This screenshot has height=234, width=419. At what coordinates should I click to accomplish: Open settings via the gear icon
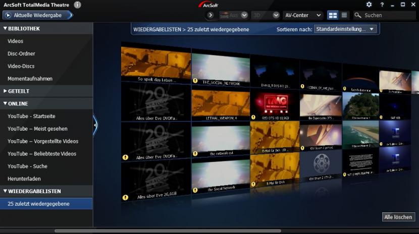pos(369,5)
